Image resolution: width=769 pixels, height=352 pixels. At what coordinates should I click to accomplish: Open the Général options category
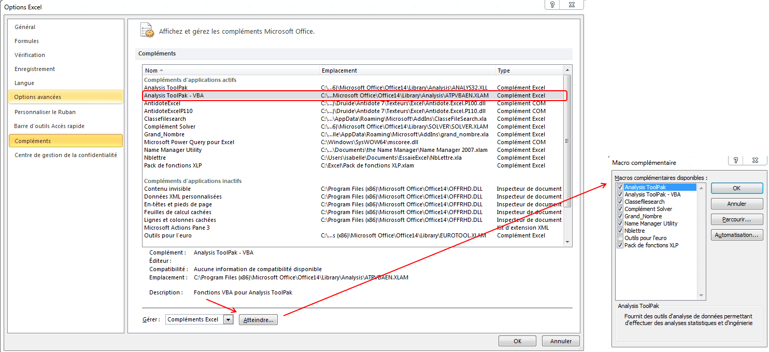pos(66,27)
